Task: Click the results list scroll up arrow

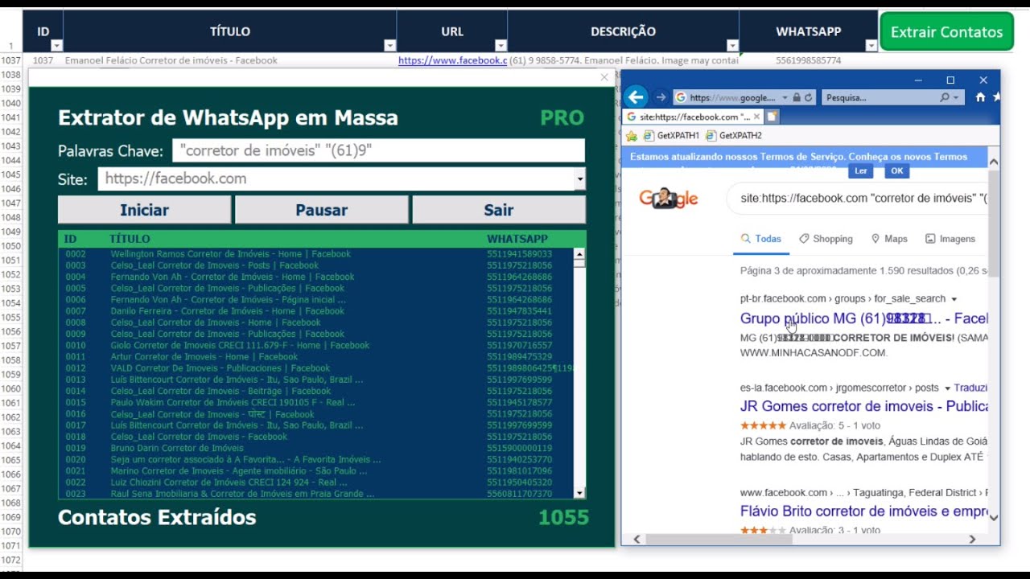Action: [579, 254]
